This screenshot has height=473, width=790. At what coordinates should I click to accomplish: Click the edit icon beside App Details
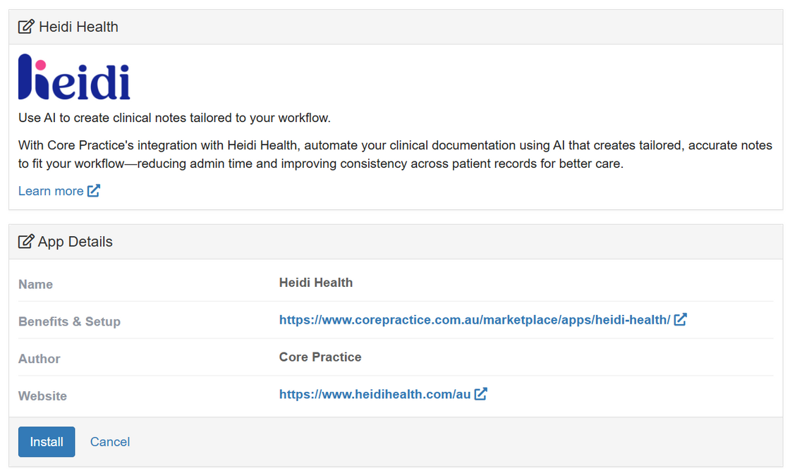[26, 242]
